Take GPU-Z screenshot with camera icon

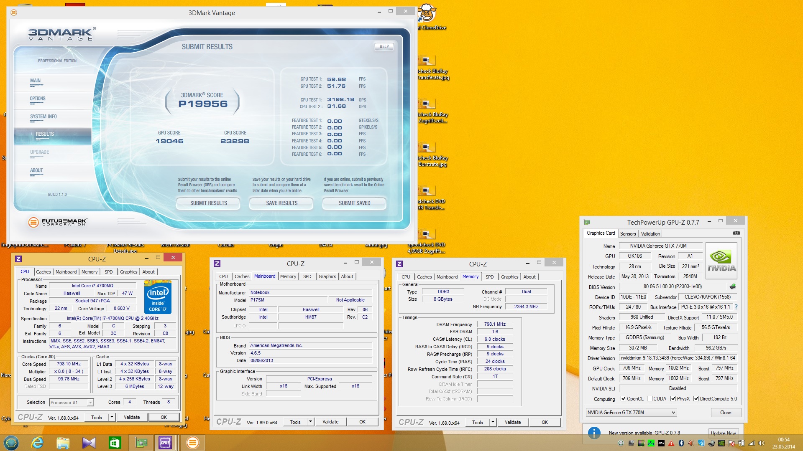[x=737, y=233]
